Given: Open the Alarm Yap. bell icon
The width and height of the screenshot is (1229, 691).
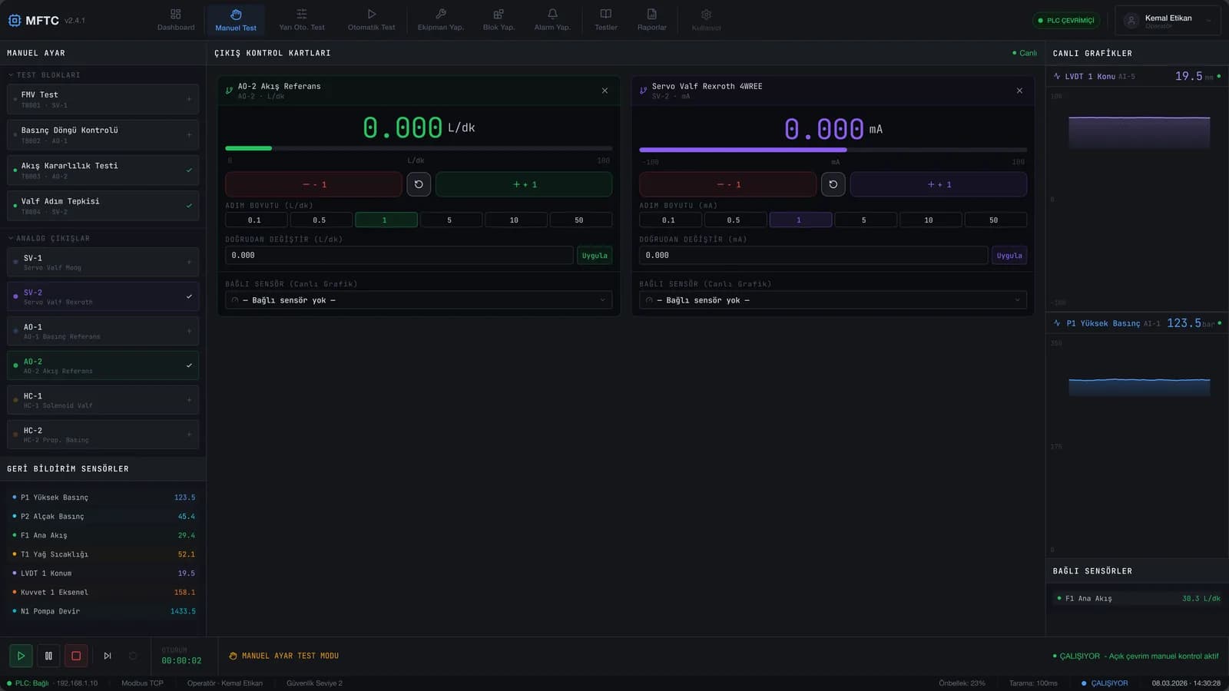Looking at the screenshot, I should (x=552, y=20).
